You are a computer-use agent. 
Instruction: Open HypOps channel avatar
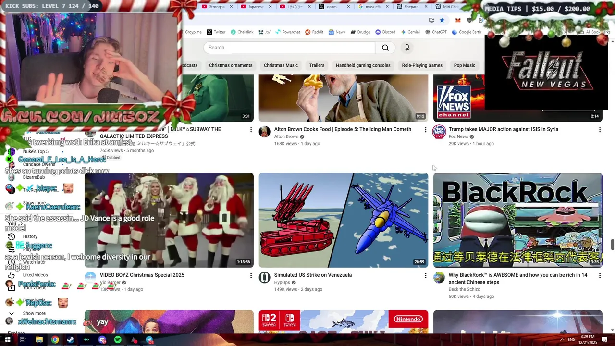[265, 278]
